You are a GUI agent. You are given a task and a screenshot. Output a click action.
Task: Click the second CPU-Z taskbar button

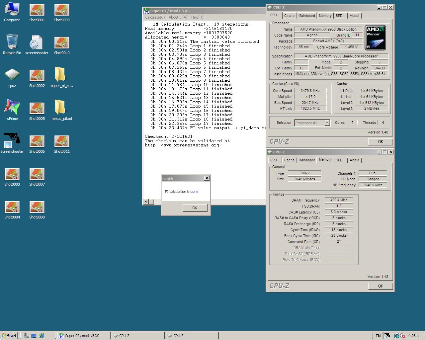point(192,336)
